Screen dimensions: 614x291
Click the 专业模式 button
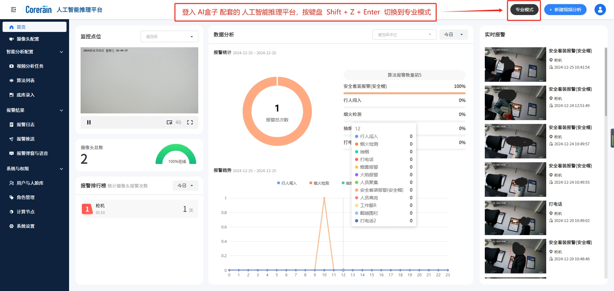coord(524,10)
